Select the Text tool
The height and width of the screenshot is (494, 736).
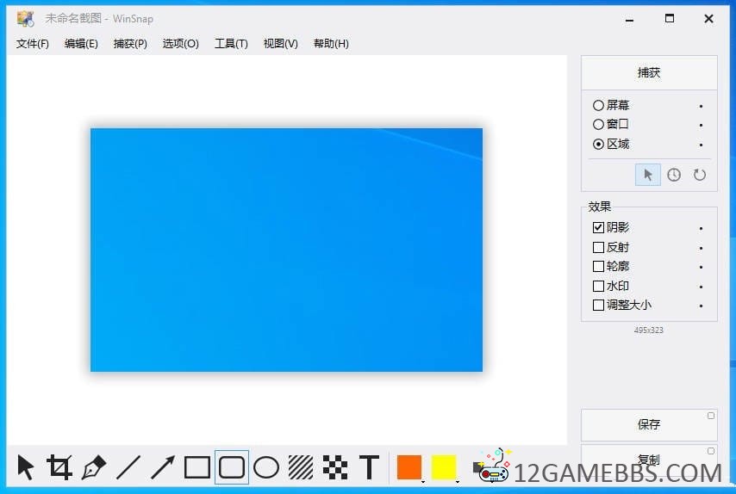[370, 467]
